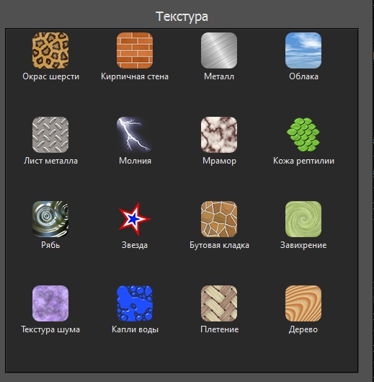Click the Текстура panel title

(x=182, y=17)
